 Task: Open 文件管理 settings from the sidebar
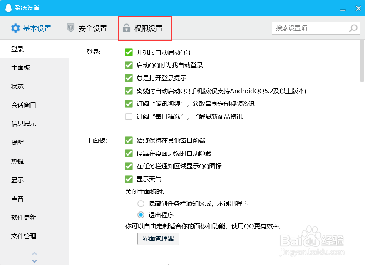[x=23, y=236]
